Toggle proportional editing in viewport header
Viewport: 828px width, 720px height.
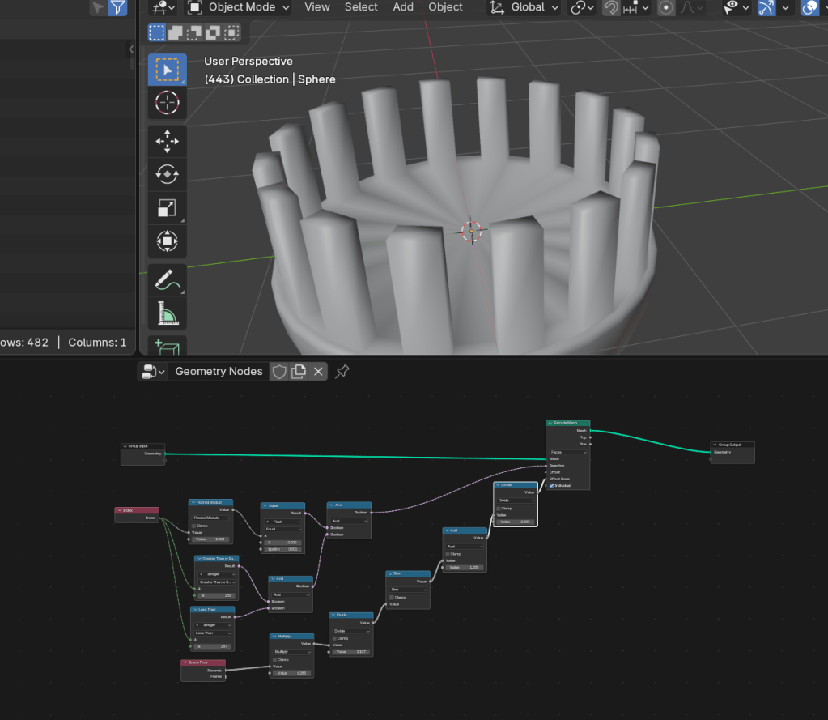(666, 7)
